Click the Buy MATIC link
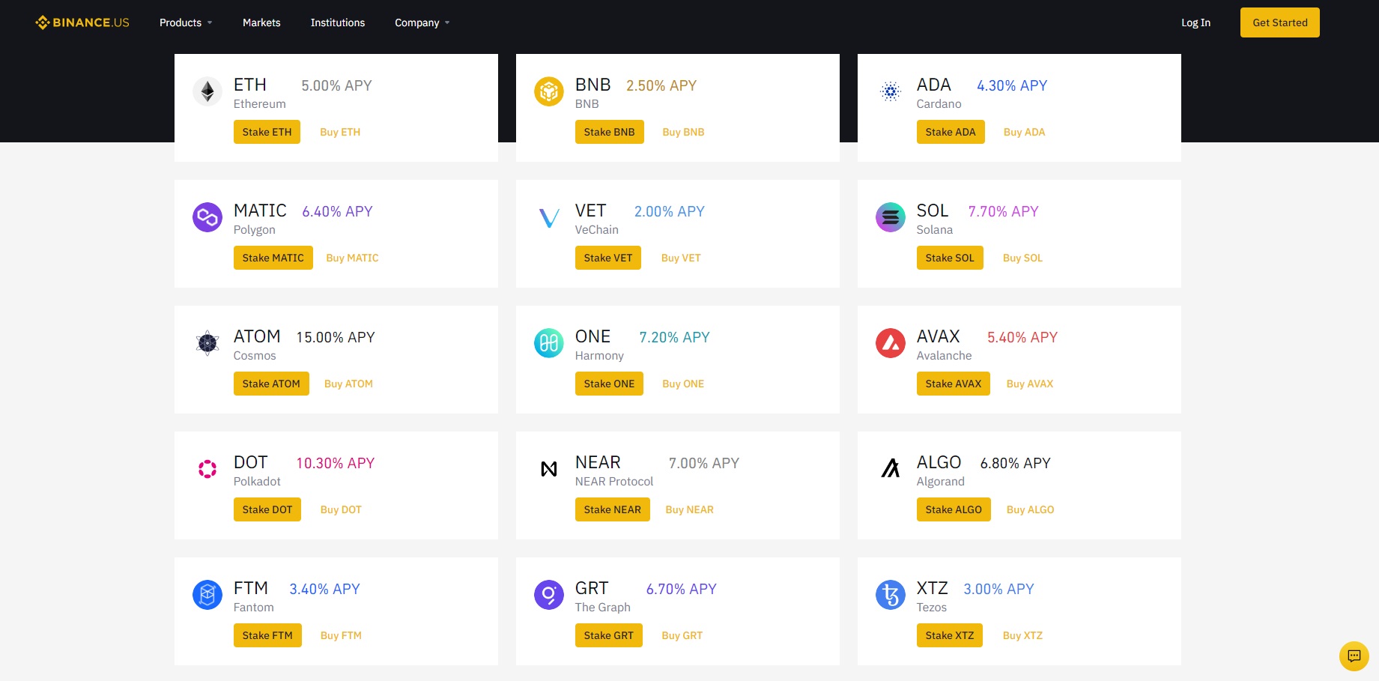Image resolution: width=1379 pixels, height=681 pixels. tap(352, 258)
